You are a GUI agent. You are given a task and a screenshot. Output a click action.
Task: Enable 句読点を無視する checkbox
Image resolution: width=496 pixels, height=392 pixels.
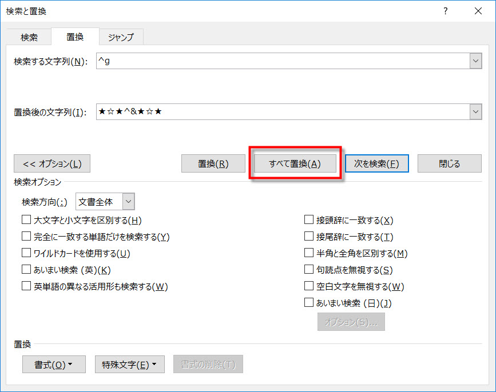click(x=309, y=270)
